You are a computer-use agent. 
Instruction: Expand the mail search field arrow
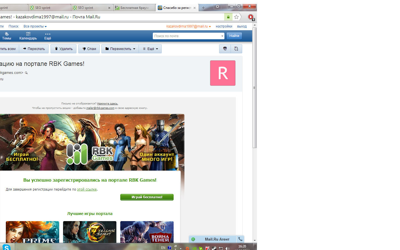(x=222, y=36)
